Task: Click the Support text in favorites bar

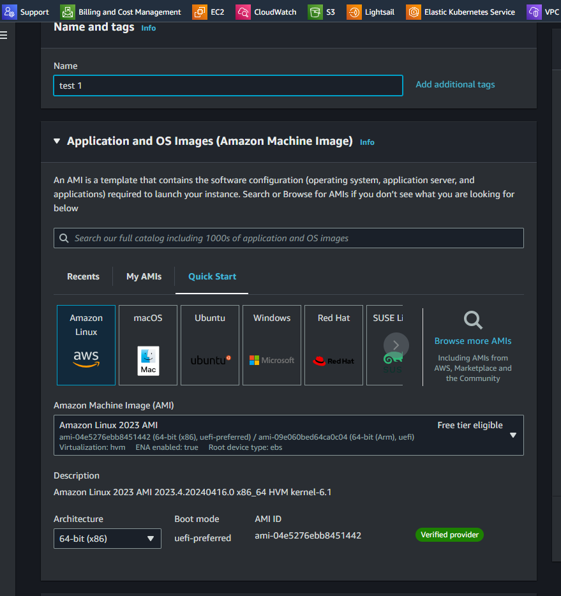Action: coord(34,12)
